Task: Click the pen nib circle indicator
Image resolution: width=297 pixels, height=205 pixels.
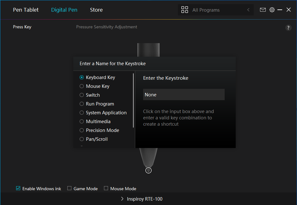Action: [148, 170]
